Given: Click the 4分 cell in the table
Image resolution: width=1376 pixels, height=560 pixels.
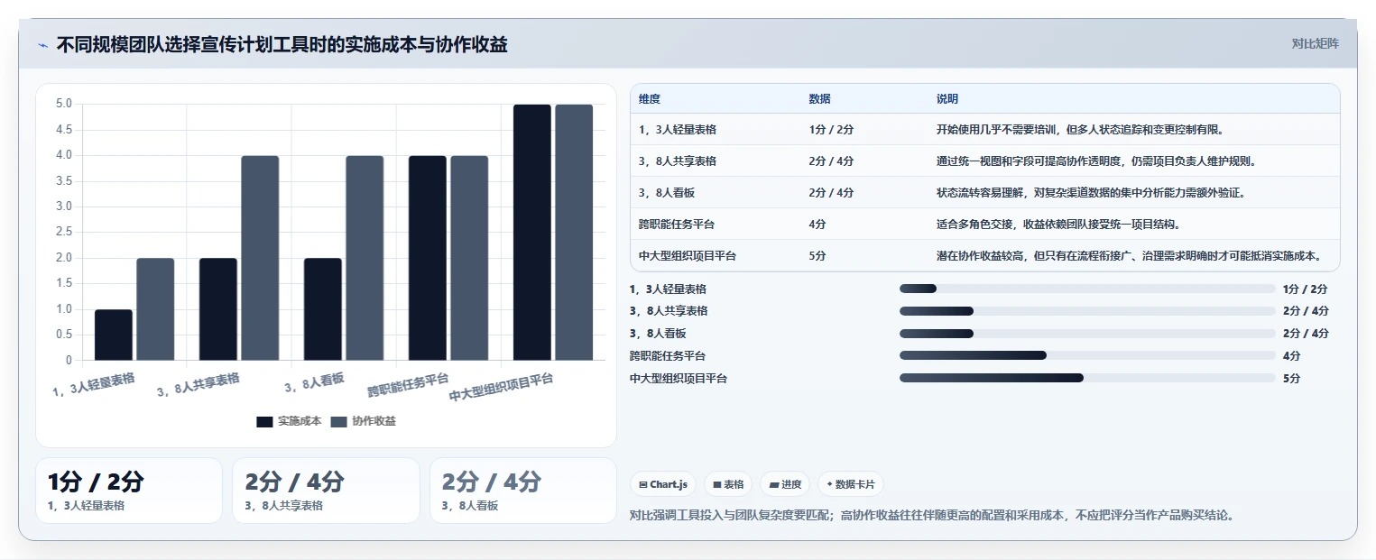Looking at the screenshot, I should click(818, 225).
